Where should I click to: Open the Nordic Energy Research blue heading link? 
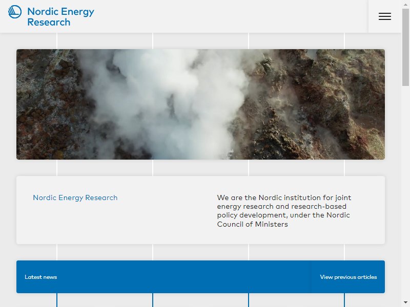click(x=75, y=198)
